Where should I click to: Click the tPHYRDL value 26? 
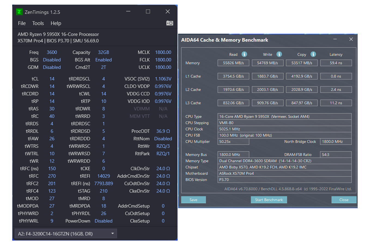coord(104,214)
